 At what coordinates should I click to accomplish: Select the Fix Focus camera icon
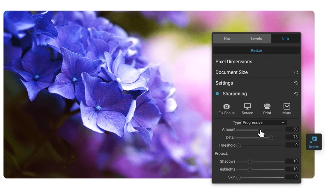pyautogui.click(x=226, y=109)
